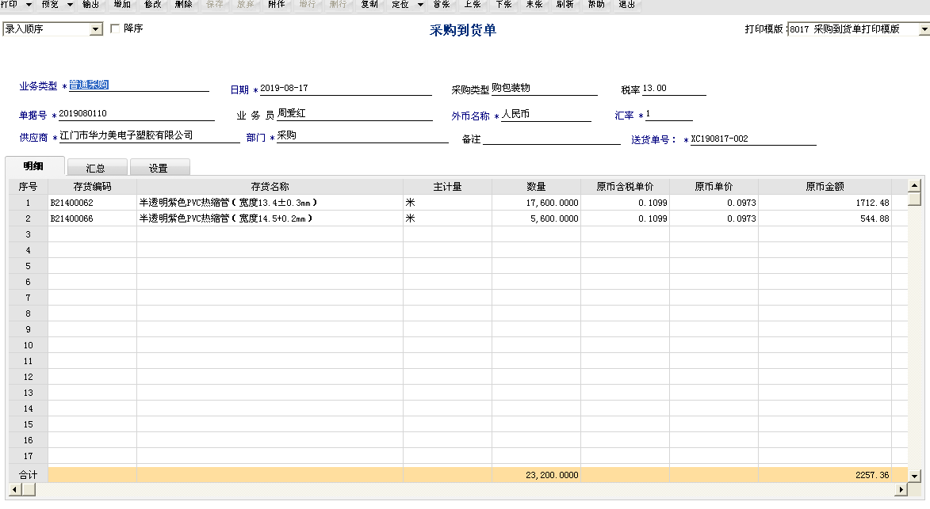Click the empty 备注 field
This screenshot has width=930, height=509.
tap(551, 138)
